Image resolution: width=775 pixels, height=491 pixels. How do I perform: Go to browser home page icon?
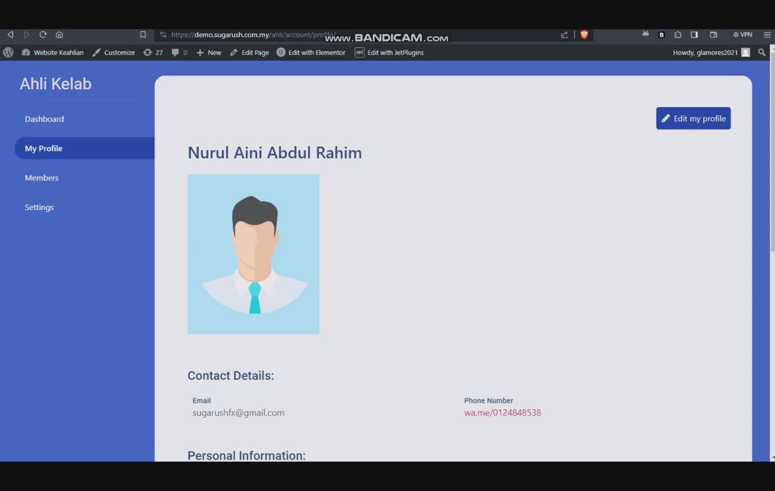click(59, 35)
